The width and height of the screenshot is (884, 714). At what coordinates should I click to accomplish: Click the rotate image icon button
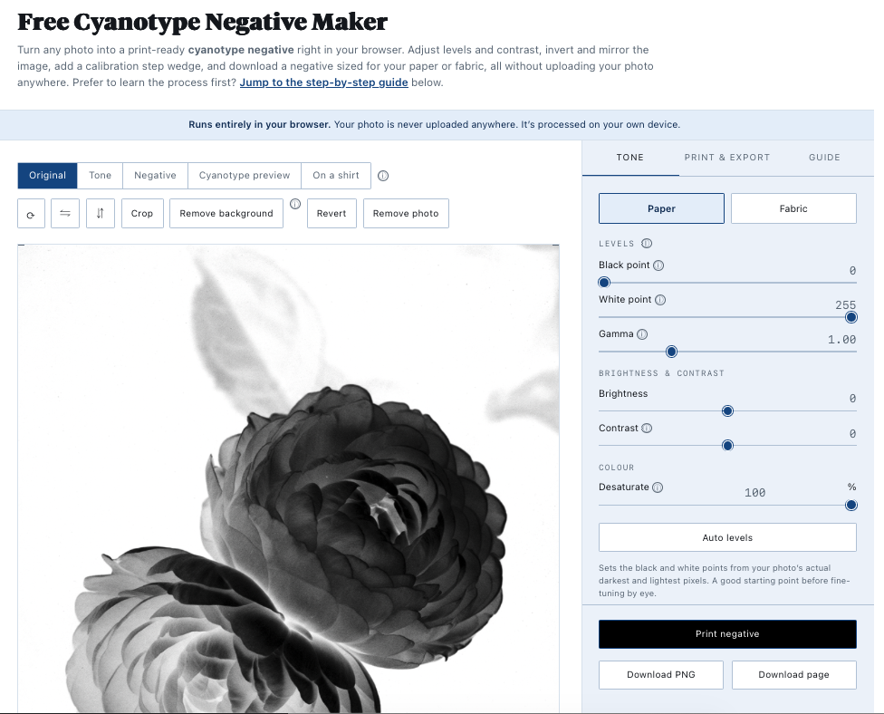(x=31, y=213)
